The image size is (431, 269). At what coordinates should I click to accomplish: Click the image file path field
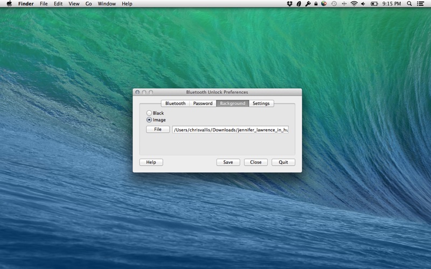(230, 130)
